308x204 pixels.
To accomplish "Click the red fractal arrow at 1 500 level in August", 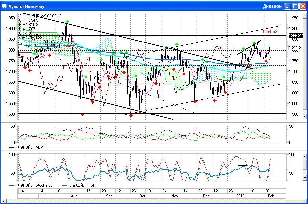I will pos(83,115).
